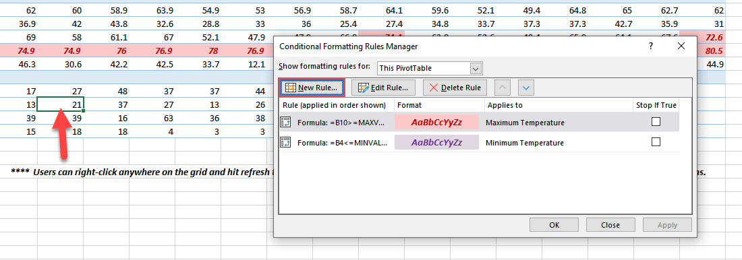The image size is (742, 260).
Task: Click the Applies to column header
Action: point(505,105)
